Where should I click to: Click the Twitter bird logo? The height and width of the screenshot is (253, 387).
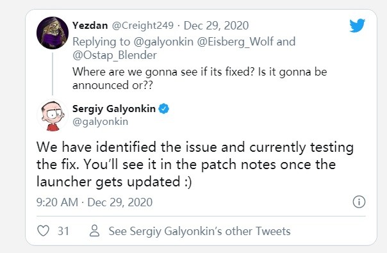(x=357, y=25)
